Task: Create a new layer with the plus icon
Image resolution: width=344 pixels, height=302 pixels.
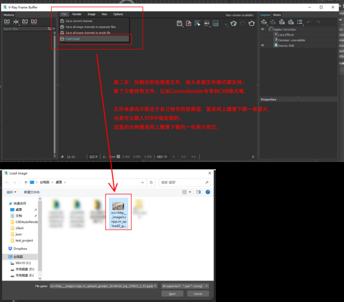Action: (264, 22)
